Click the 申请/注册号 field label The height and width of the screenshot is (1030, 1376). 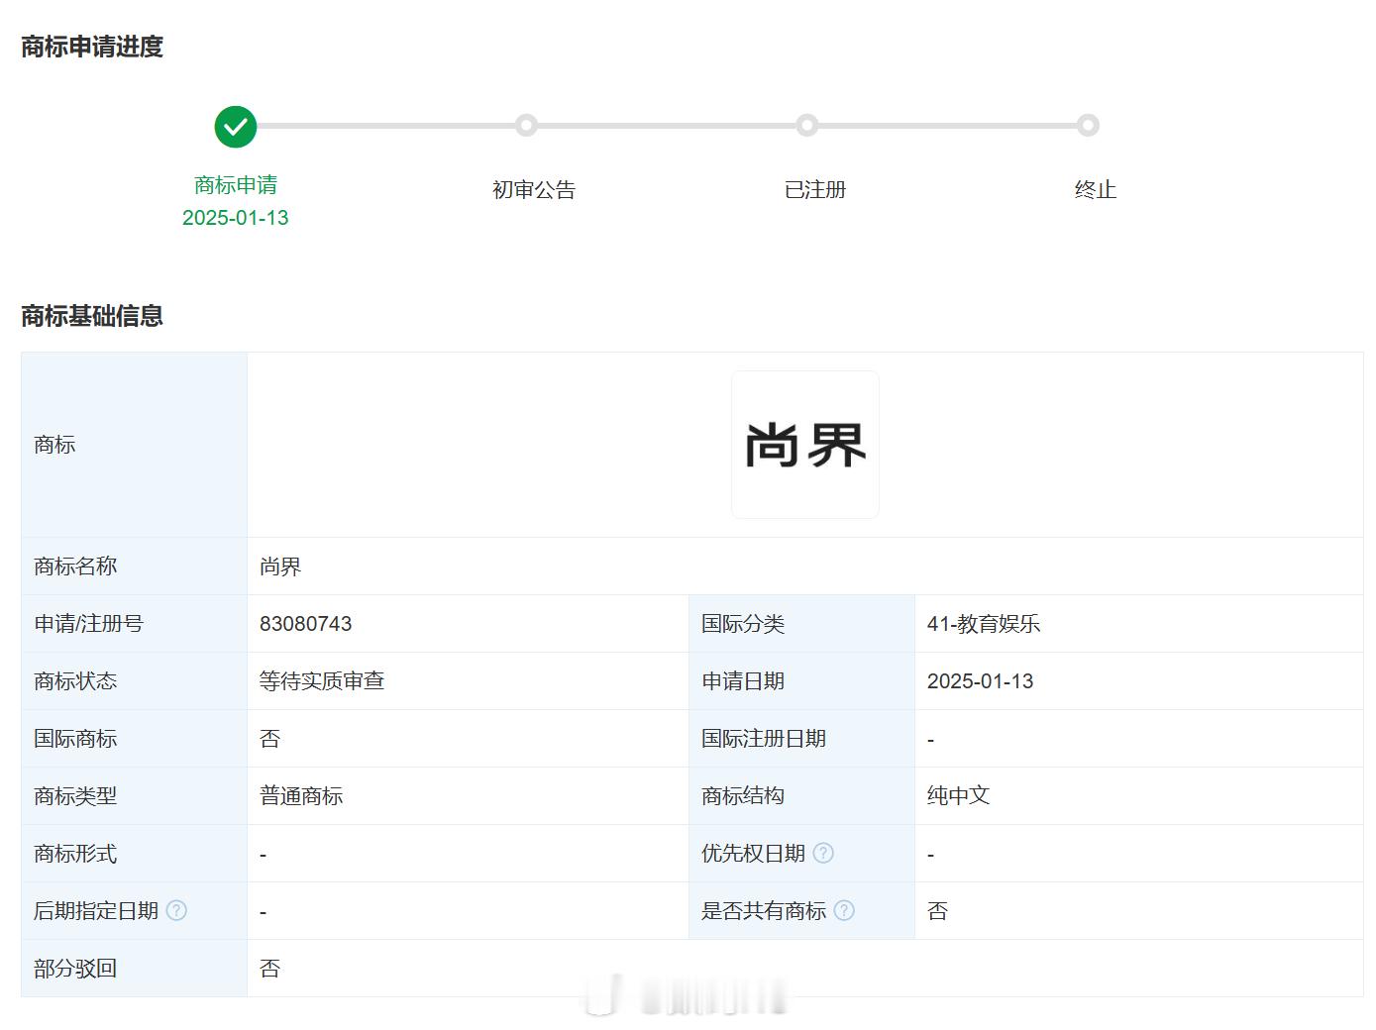pyautogui.click(x=89, y=624)
